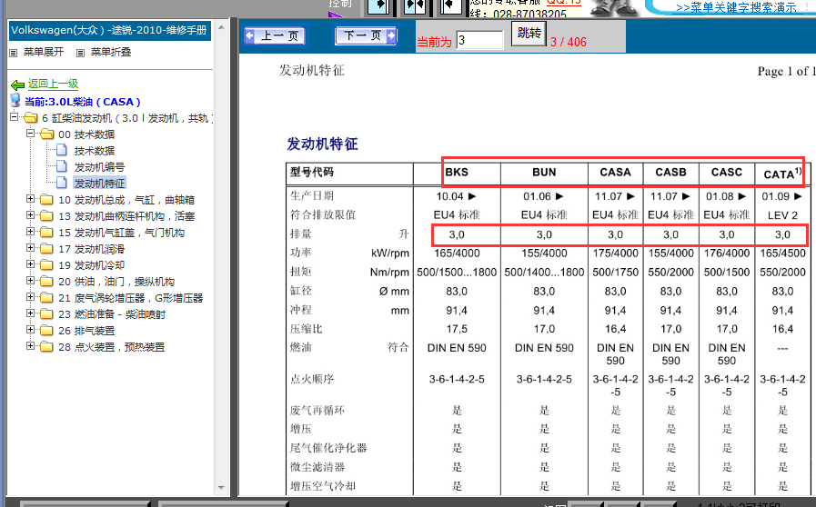Click the 菜单折叠 list icon

point(80,53)
